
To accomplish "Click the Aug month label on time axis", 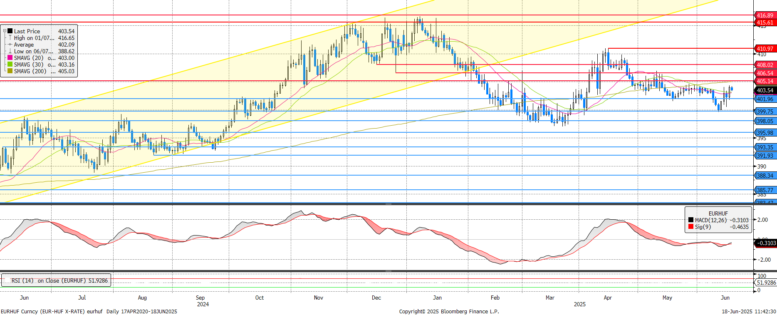I will pyautogui.click(x=142, y=298).
